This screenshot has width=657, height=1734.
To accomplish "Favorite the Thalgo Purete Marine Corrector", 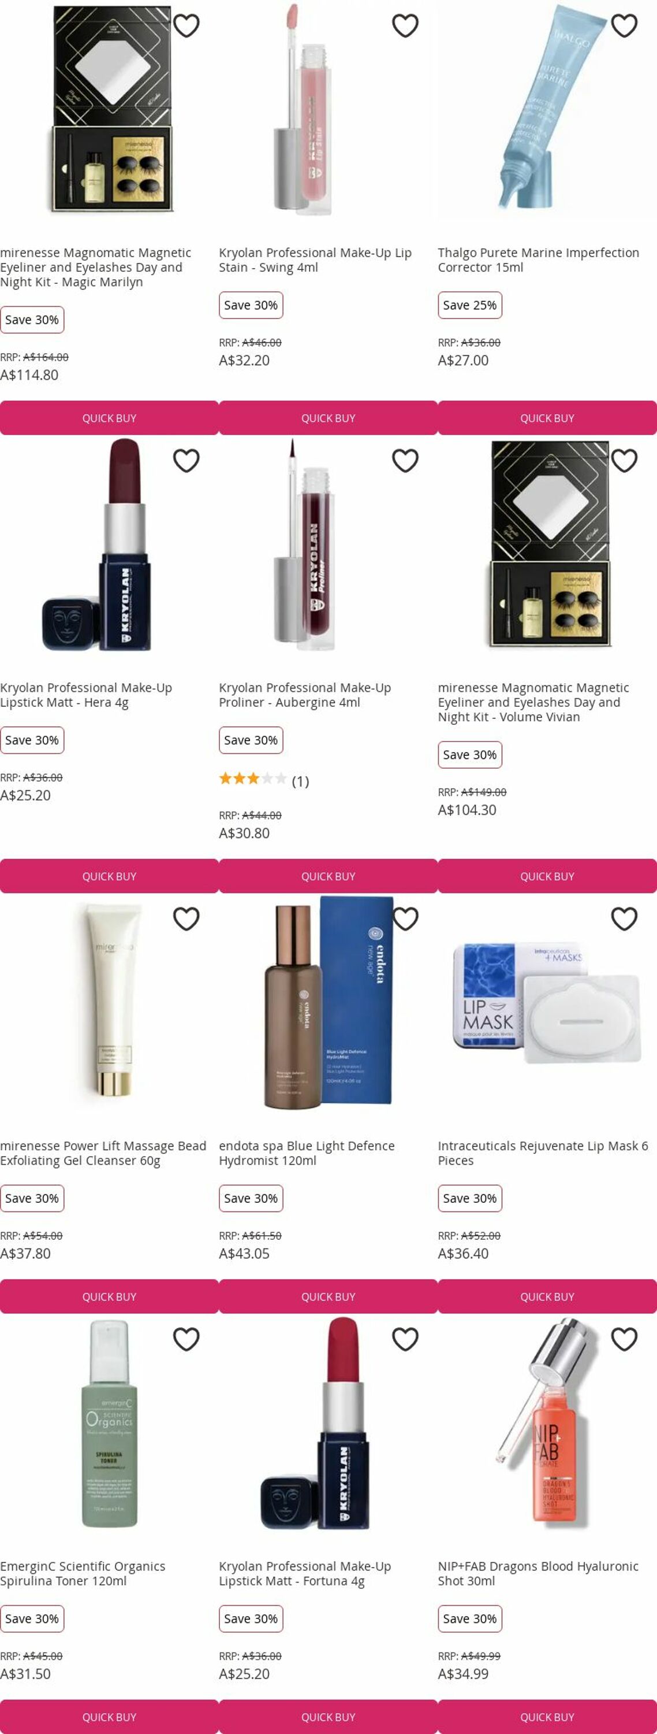I will (624, 25).
